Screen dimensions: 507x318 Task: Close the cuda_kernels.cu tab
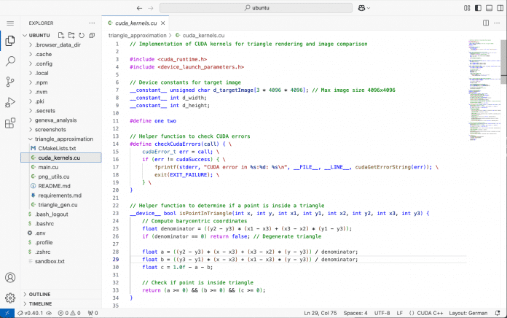(x=163, y=23)
